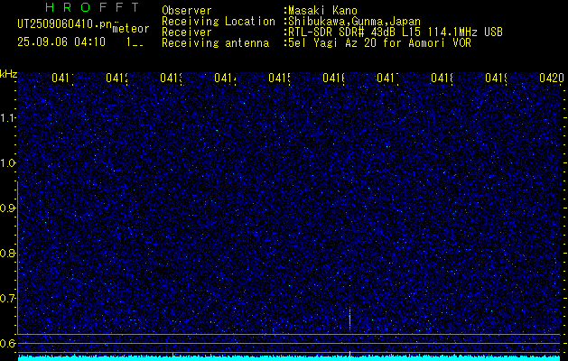Select receiver details RTL-SDR SDR# 114.1MHz

pyautogui.click(x=396, y=32)
